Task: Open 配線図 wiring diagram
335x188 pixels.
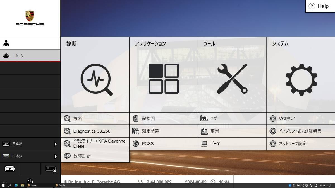Action: pyautogui.click(x=164, y=118)
